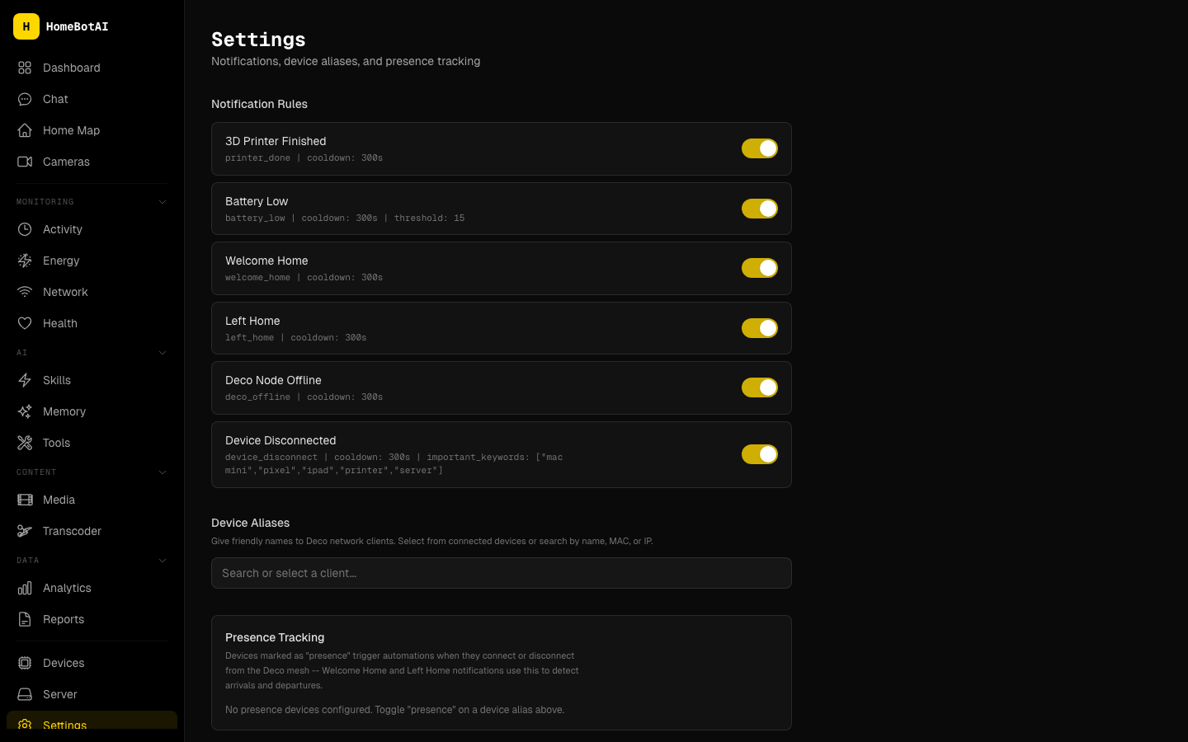The width and height of the screenshot is (1188, 742).
Task: Collapse the Content section chevron
Action: click(163, 472)
